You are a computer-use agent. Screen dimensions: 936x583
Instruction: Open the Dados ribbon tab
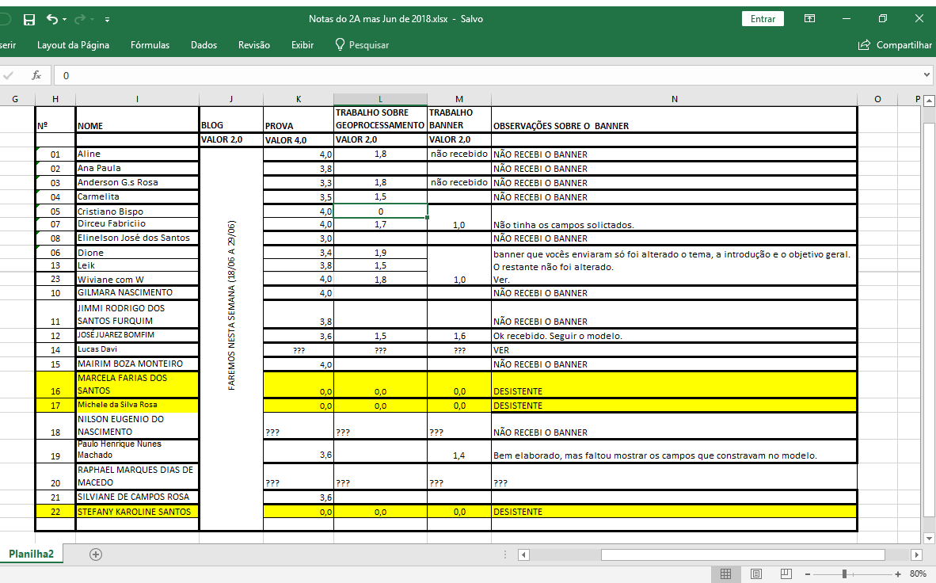coord(204,45)
